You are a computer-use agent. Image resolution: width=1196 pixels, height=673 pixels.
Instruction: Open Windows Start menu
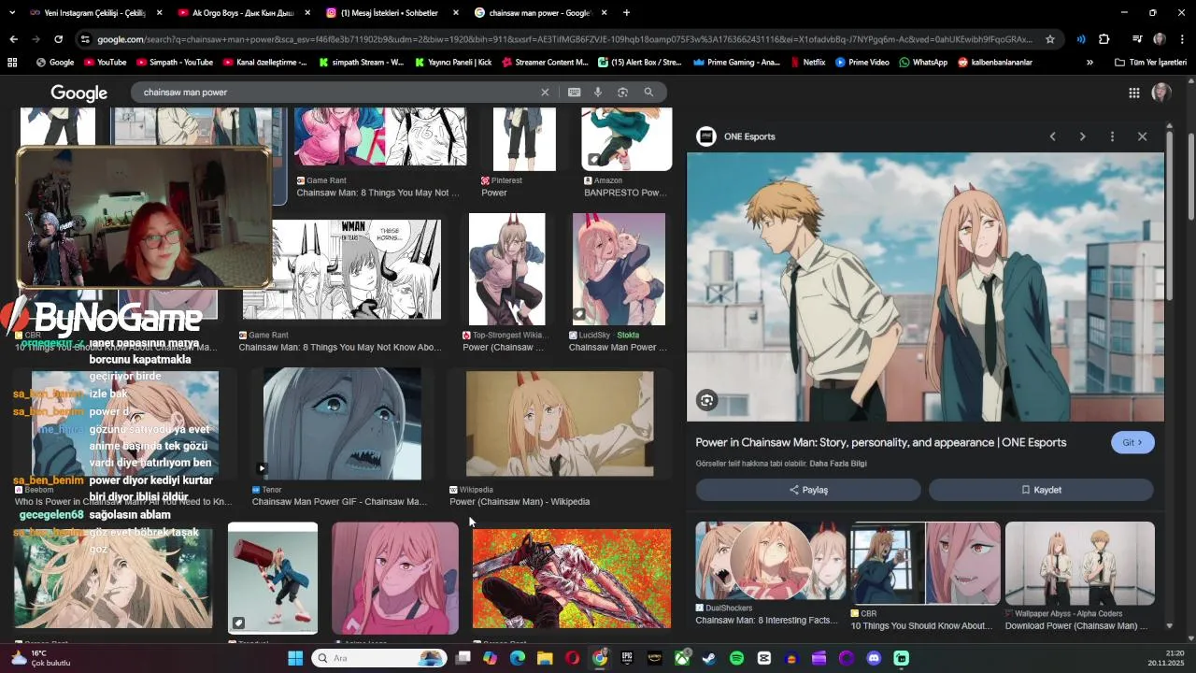point(295,658)
